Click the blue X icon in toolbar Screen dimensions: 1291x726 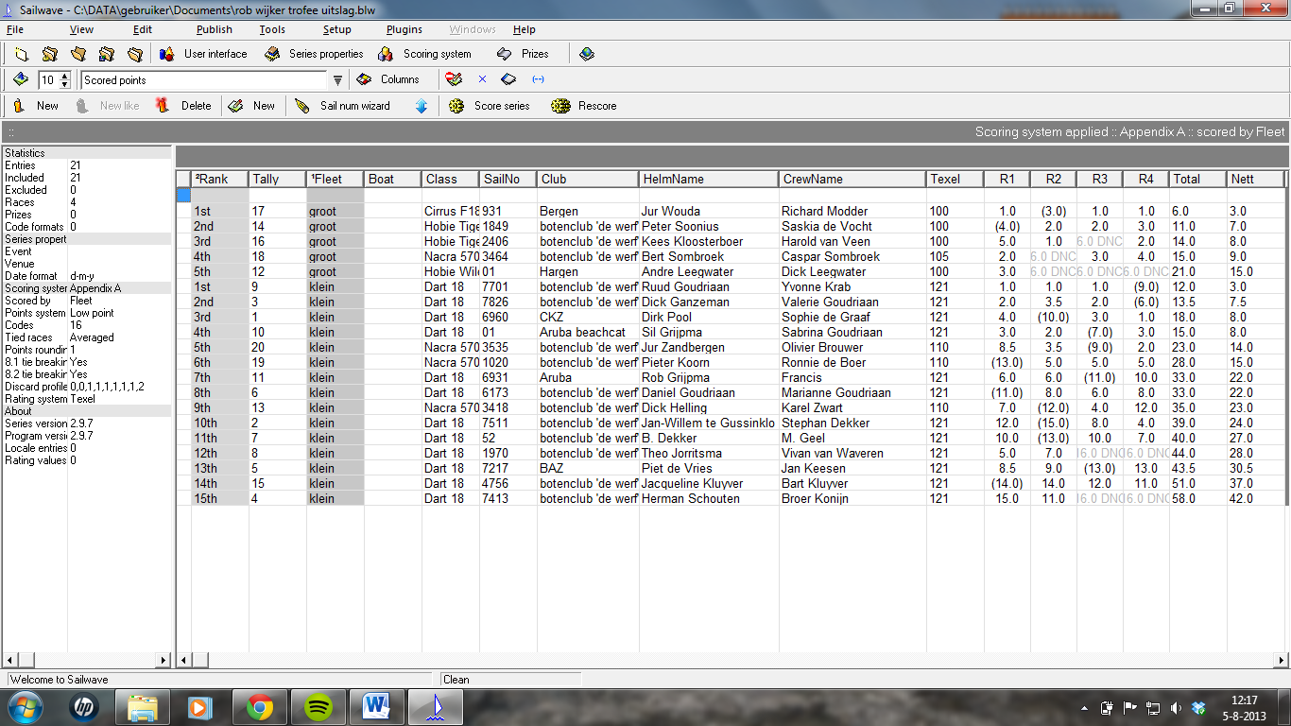[482, 79]
